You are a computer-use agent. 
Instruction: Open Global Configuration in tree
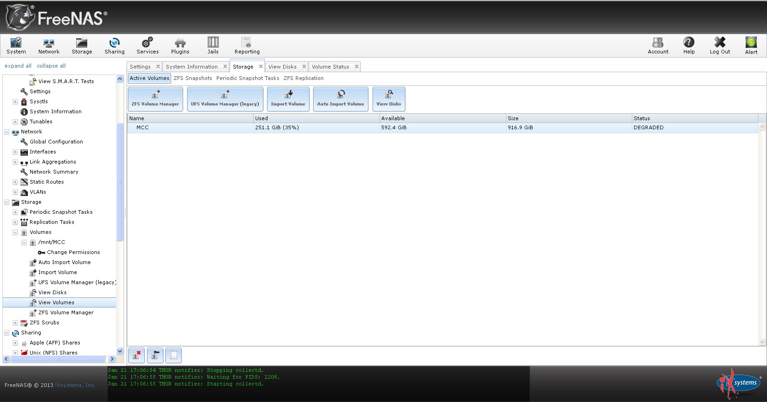56,142
